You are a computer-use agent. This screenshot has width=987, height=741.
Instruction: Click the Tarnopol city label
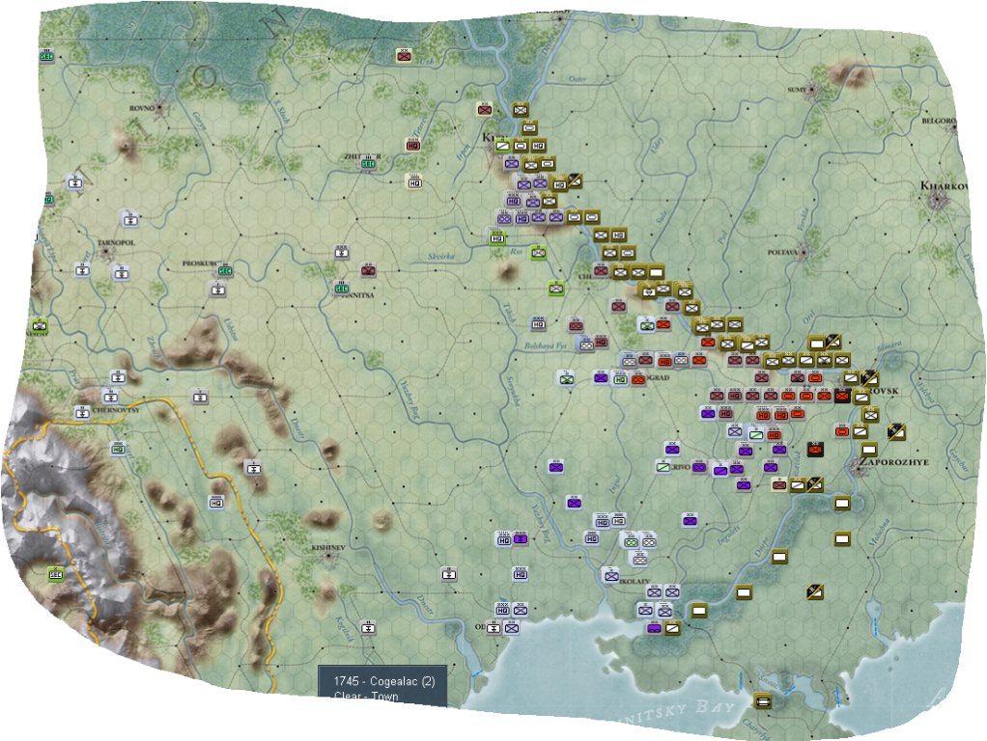click(116, 242)
